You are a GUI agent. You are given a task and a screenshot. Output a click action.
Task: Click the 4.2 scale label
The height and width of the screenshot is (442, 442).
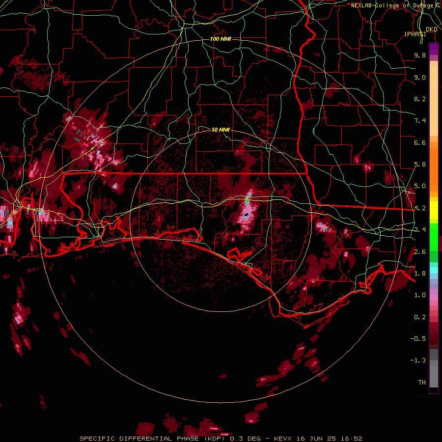pyautogui.click(x=420, y=208)
